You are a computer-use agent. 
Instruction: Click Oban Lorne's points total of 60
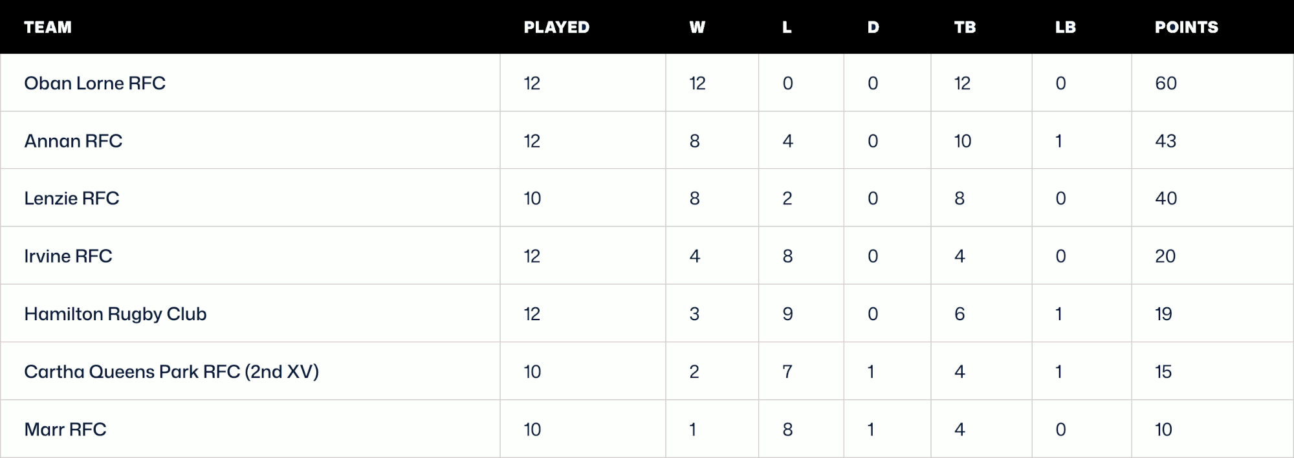1166,83
